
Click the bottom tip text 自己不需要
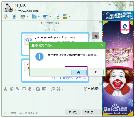(21, 113)
